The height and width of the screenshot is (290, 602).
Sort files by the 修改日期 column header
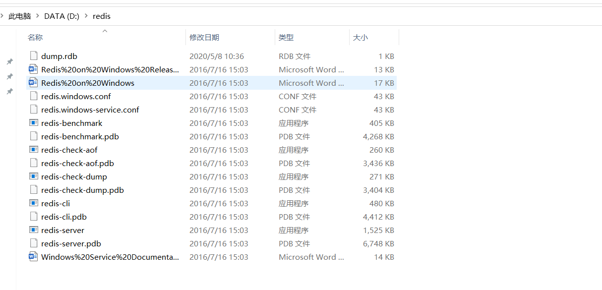(x=204, y=37)
